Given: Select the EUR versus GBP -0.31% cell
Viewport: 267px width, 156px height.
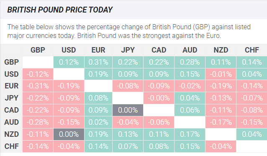Looking at the screenshot, I should pyautogui.click(x=38, y=86).
